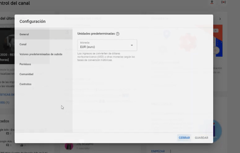Click the next arrow in Novedades card

click(x=220, y=19)
